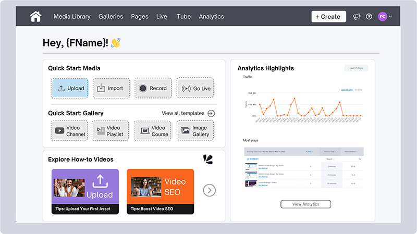Open the Untitled design - Video thumbnail

click(251, 183)
